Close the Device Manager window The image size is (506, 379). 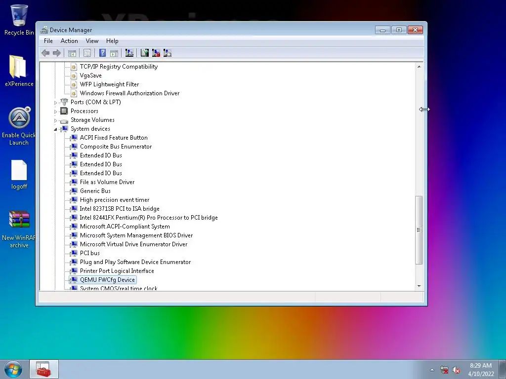click(x=415, y=30)
